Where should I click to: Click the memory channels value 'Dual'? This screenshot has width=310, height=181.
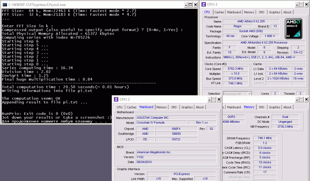[285, 117]
